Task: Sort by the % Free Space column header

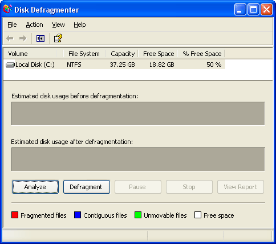Action: [x=201, y=54]
